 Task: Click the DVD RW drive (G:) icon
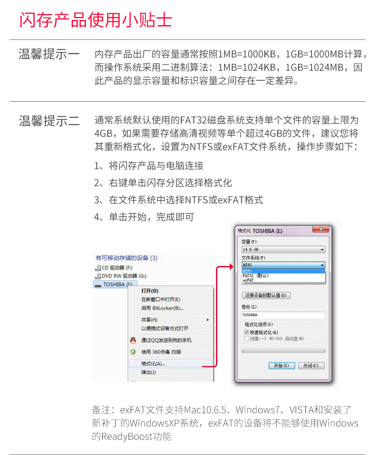tap(98, 276)
